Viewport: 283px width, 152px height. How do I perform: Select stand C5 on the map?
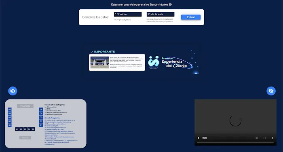point(41,110)
